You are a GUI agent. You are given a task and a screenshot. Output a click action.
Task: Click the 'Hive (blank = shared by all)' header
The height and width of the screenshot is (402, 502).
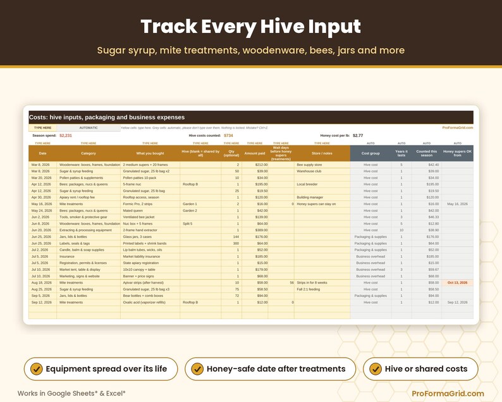200,153
